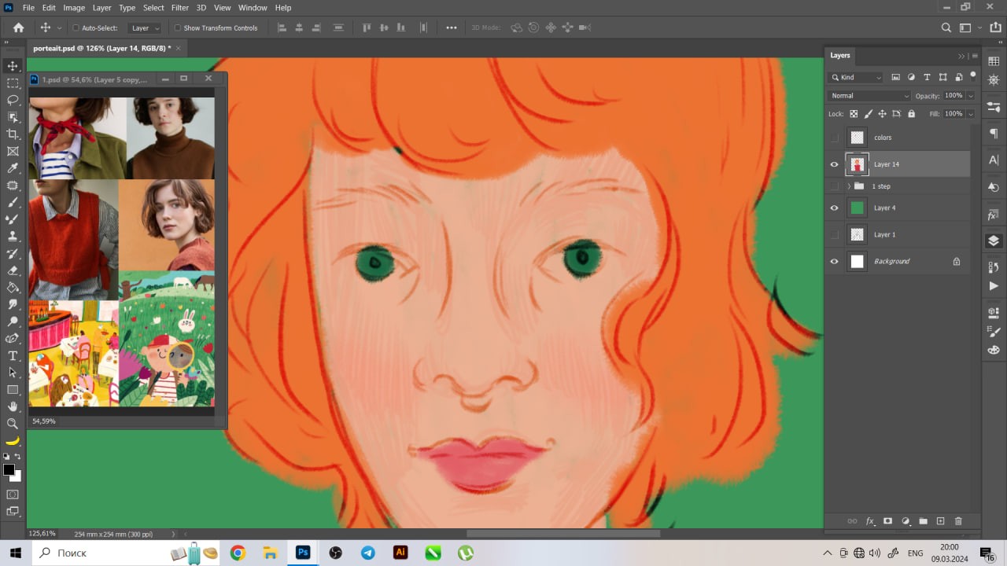Viewport: 1007px width, 566px height.
Task: Open the layer style fx menu
Action: click(x=870, y=521)
